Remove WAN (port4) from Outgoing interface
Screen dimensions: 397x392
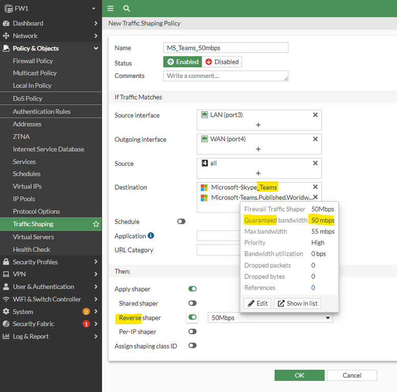point(315,139)
